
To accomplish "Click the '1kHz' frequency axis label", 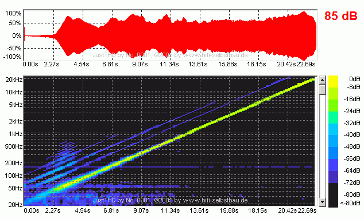I will (x=16, y=134).
